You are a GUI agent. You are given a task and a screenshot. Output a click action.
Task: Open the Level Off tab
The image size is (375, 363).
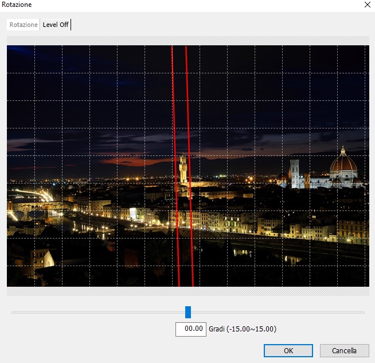56,25
